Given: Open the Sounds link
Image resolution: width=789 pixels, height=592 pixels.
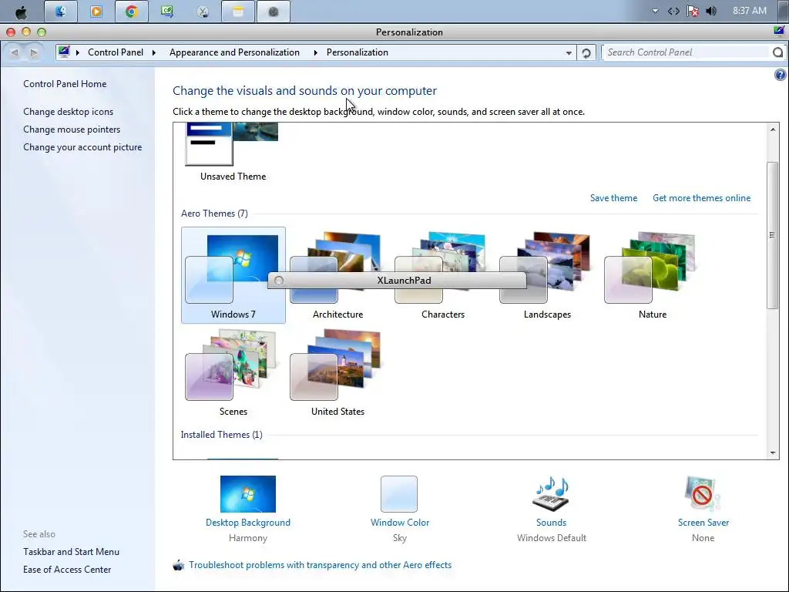Looking at the screenshot, I should pyautogui.click(x=552, y=523).
